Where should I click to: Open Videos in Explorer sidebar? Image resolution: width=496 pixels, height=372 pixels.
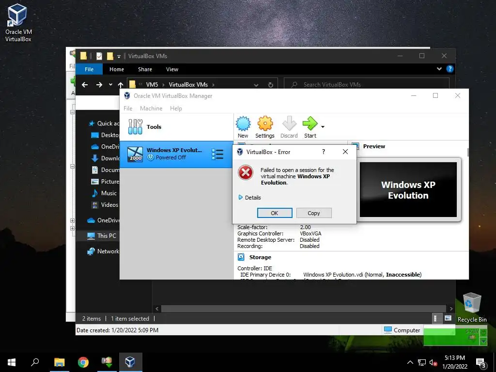(x=105, y=205)
